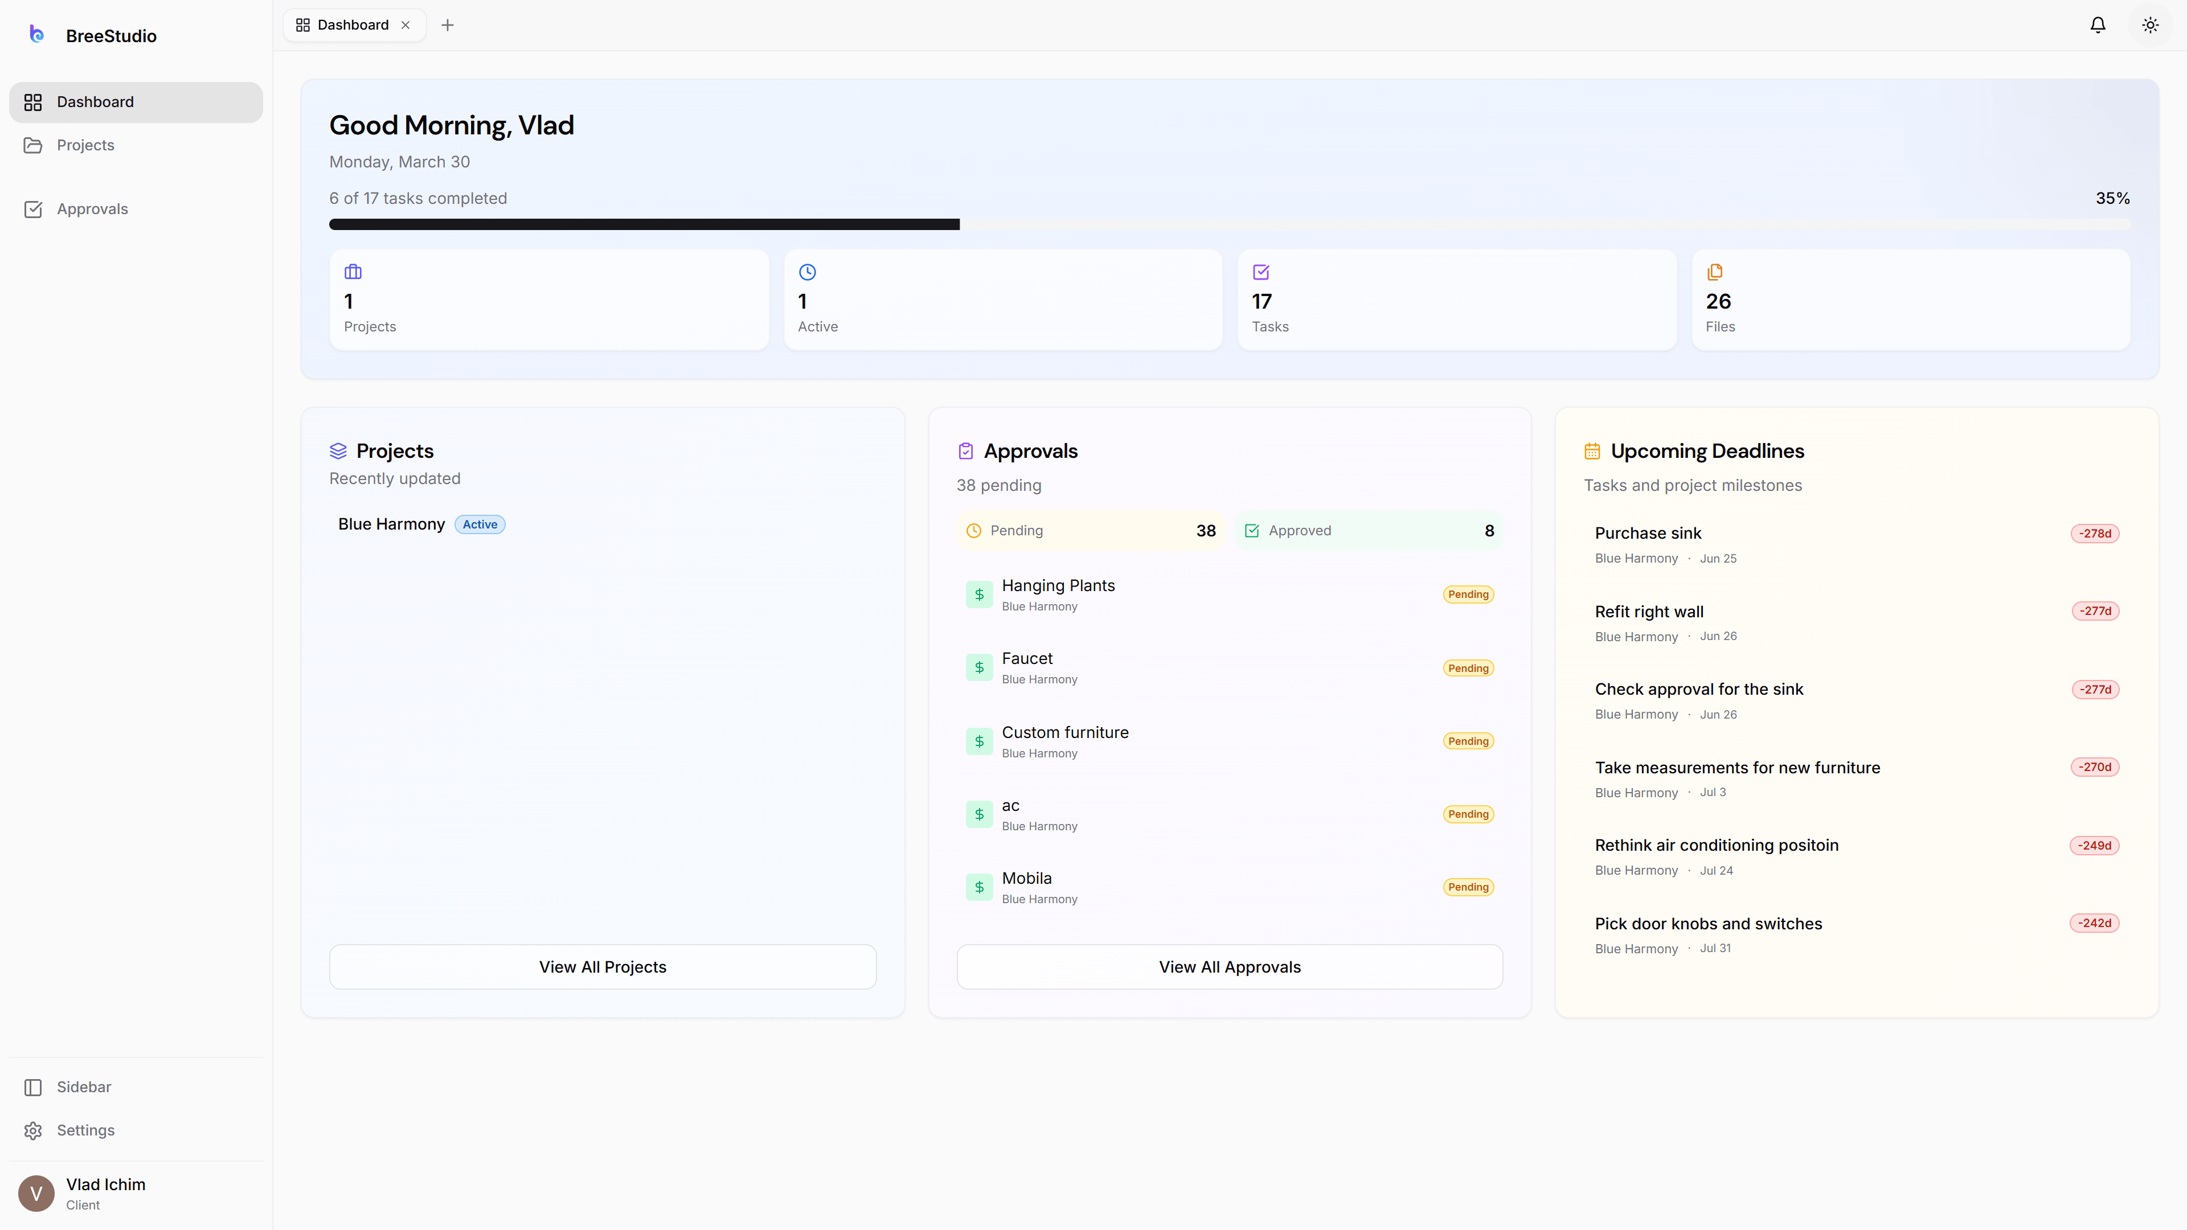Close the Dashboard tab
This screenshot has height=1230, width=2187.
[x=406, y=24]
